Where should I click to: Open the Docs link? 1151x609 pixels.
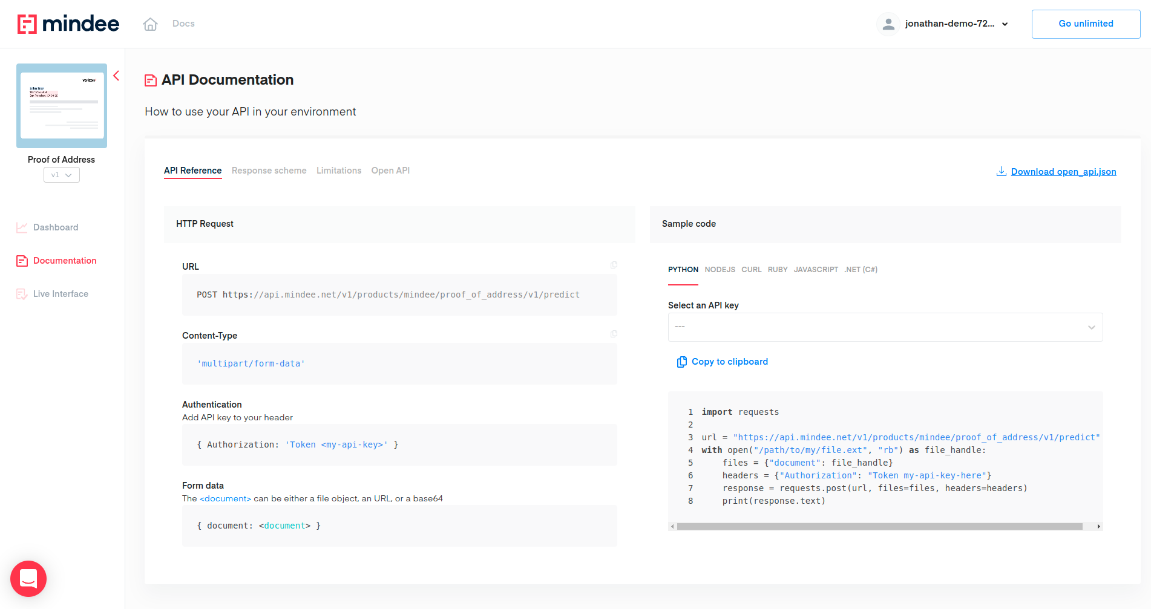[183, 24]
